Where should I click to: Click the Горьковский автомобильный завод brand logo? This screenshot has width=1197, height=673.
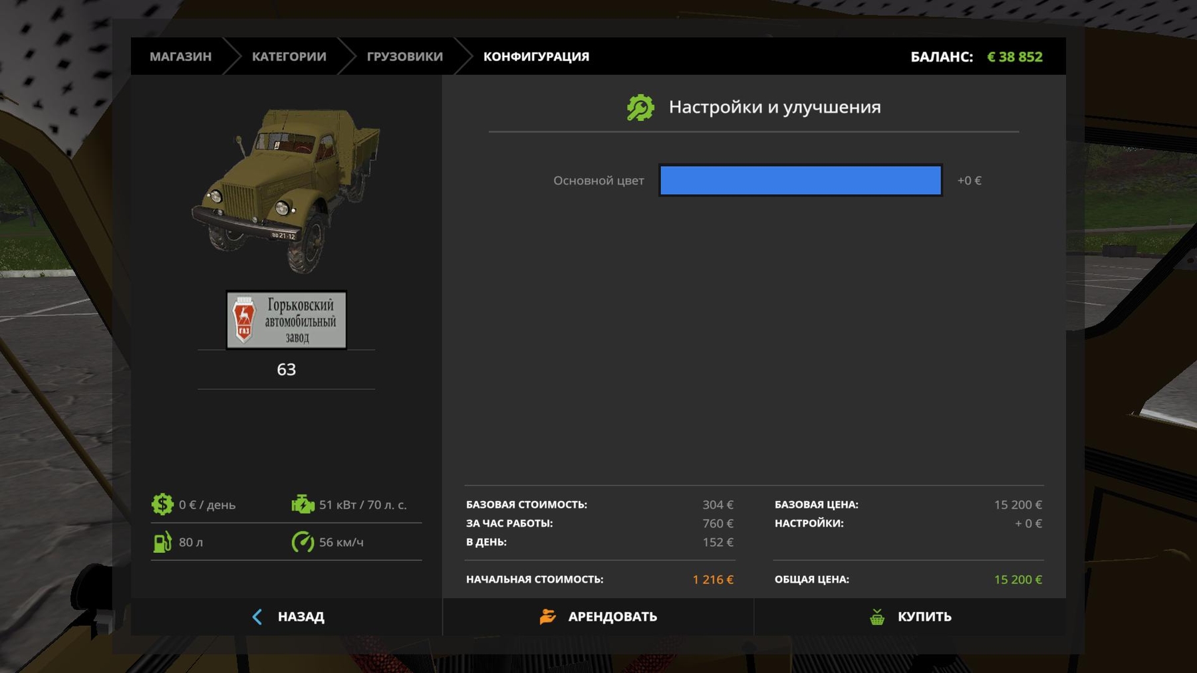click(x=287, y=320)
